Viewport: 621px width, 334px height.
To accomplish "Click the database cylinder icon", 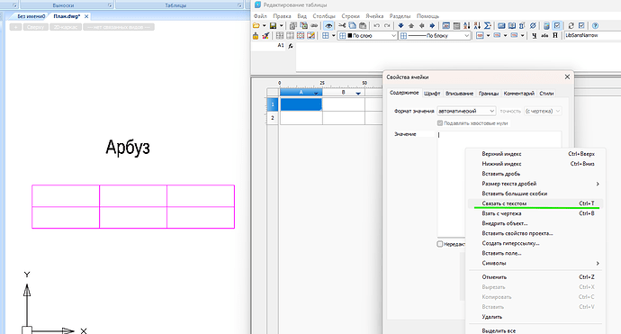I will (x=546, y=26).
